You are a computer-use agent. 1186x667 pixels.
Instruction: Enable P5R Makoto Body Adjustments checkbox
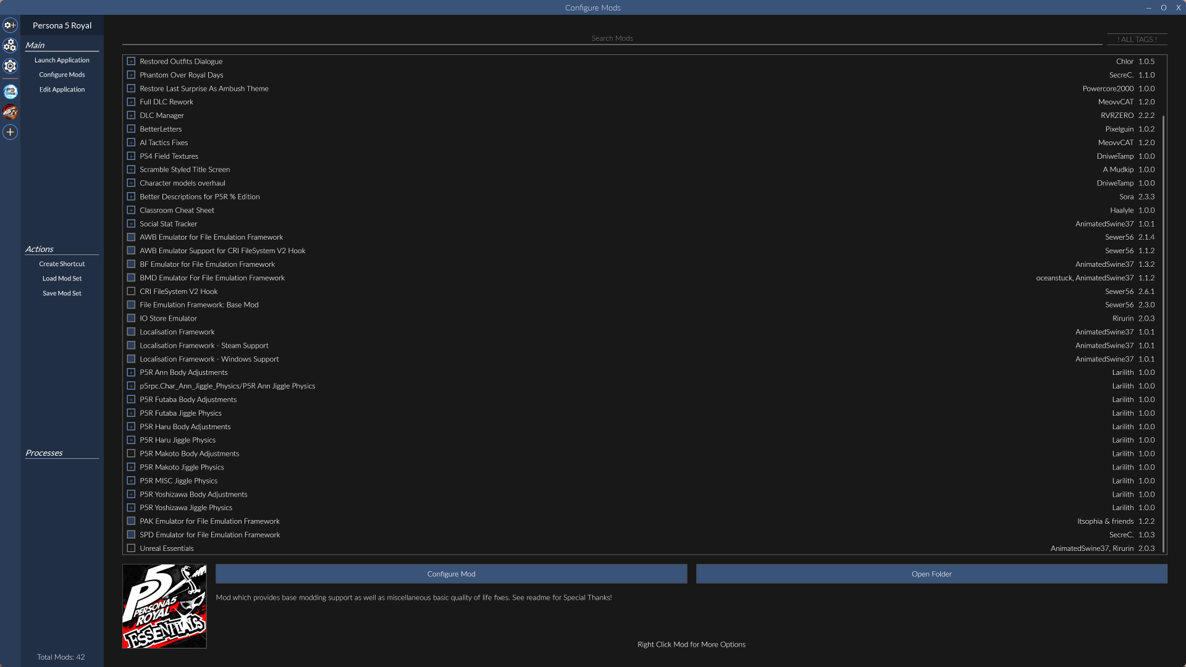coord(131,453)
